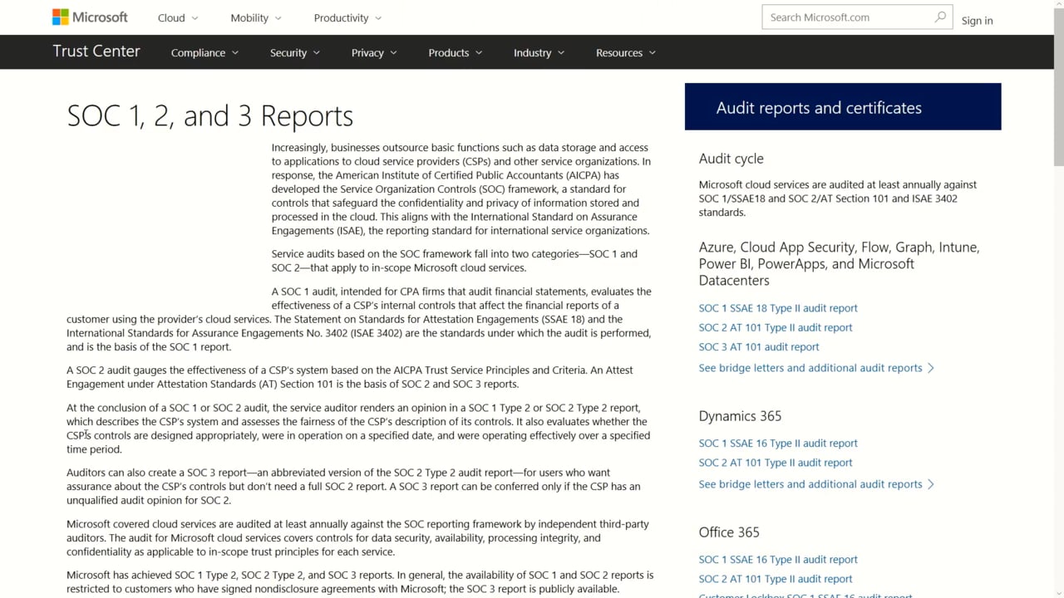
Task: Open SOC 3 AT 101 audit report
Action: 759,347
